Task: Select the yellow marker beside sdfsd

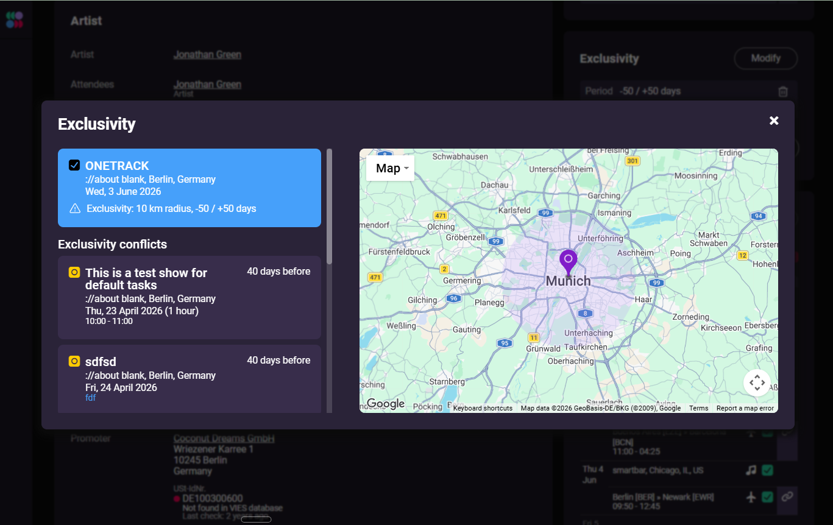Action: pyautogui.click(x=74, y=361)
